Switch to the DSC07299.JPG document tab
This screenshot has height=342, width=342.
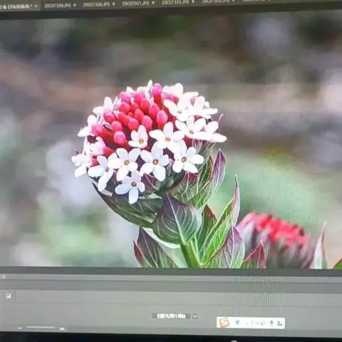point(57,5)
